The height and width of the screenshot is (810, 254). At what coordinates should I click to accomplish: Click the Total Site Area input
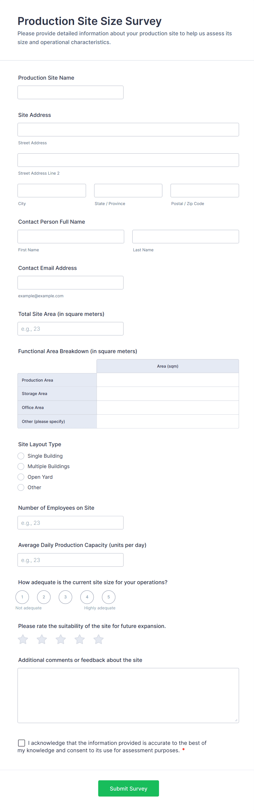(x=70, y=328)
